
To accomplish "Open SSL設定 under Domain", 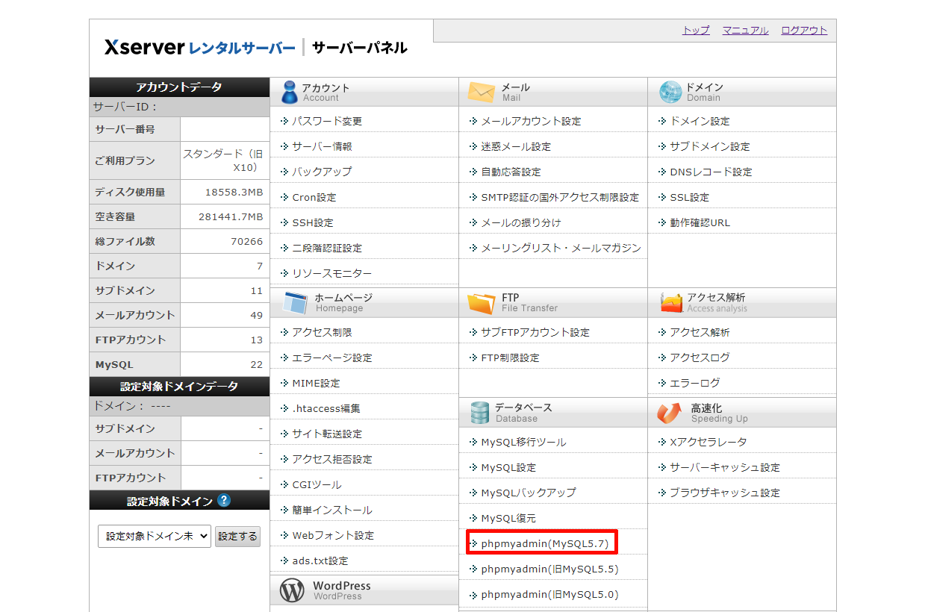I will (x=689, y=197).
